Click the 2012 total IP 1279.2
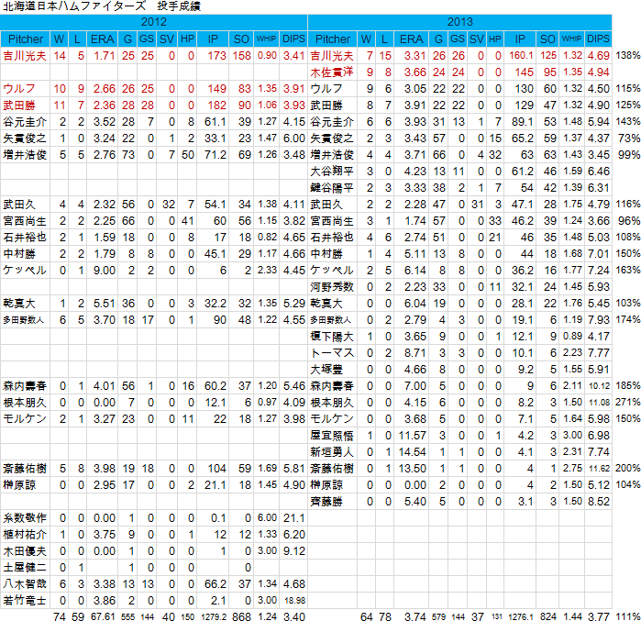641x621 pixels. [214, 616]
